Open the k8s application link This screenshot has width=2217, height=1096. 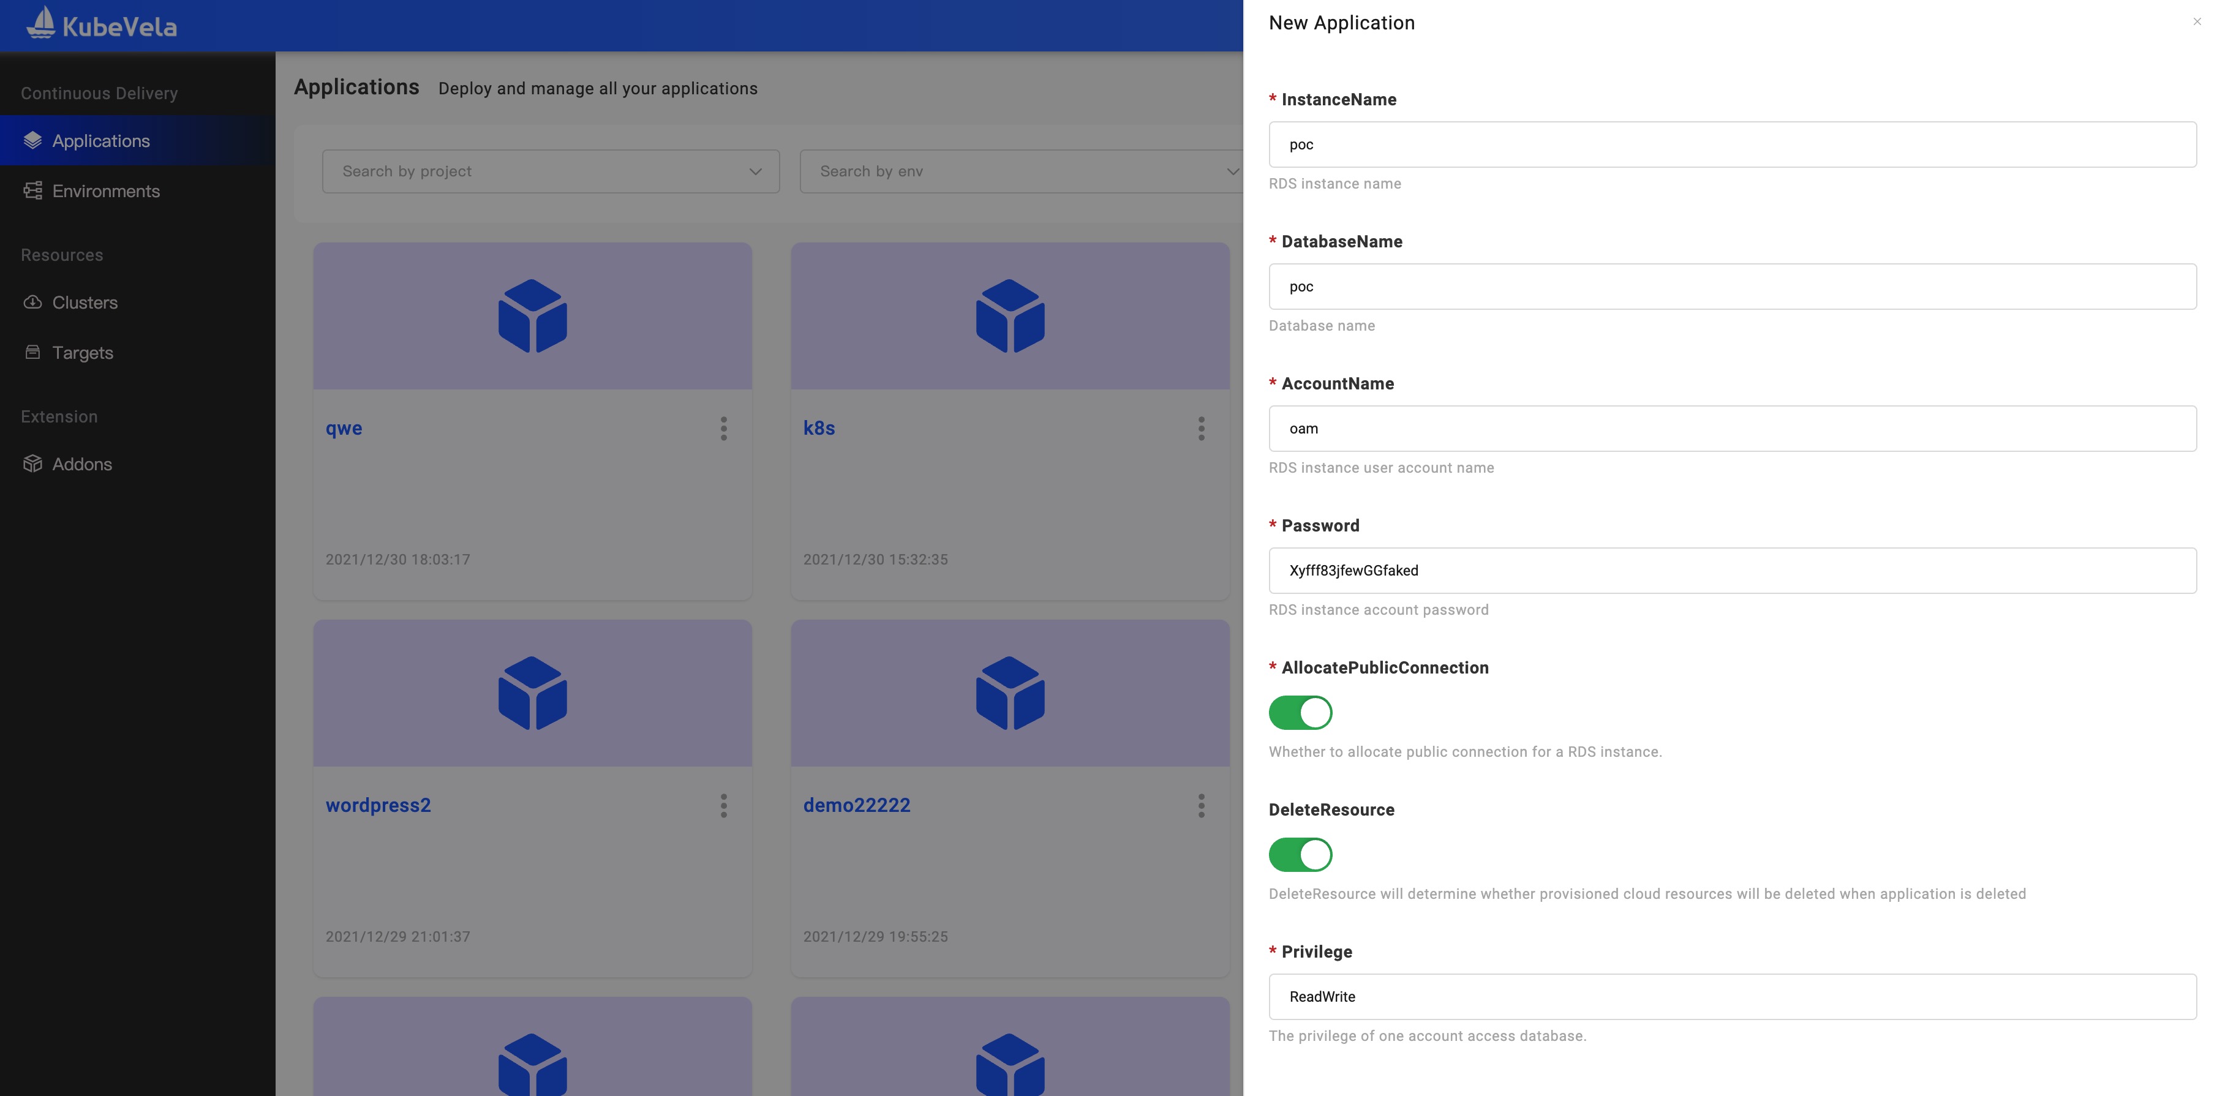pyautogui.click(x=818, y=429)
